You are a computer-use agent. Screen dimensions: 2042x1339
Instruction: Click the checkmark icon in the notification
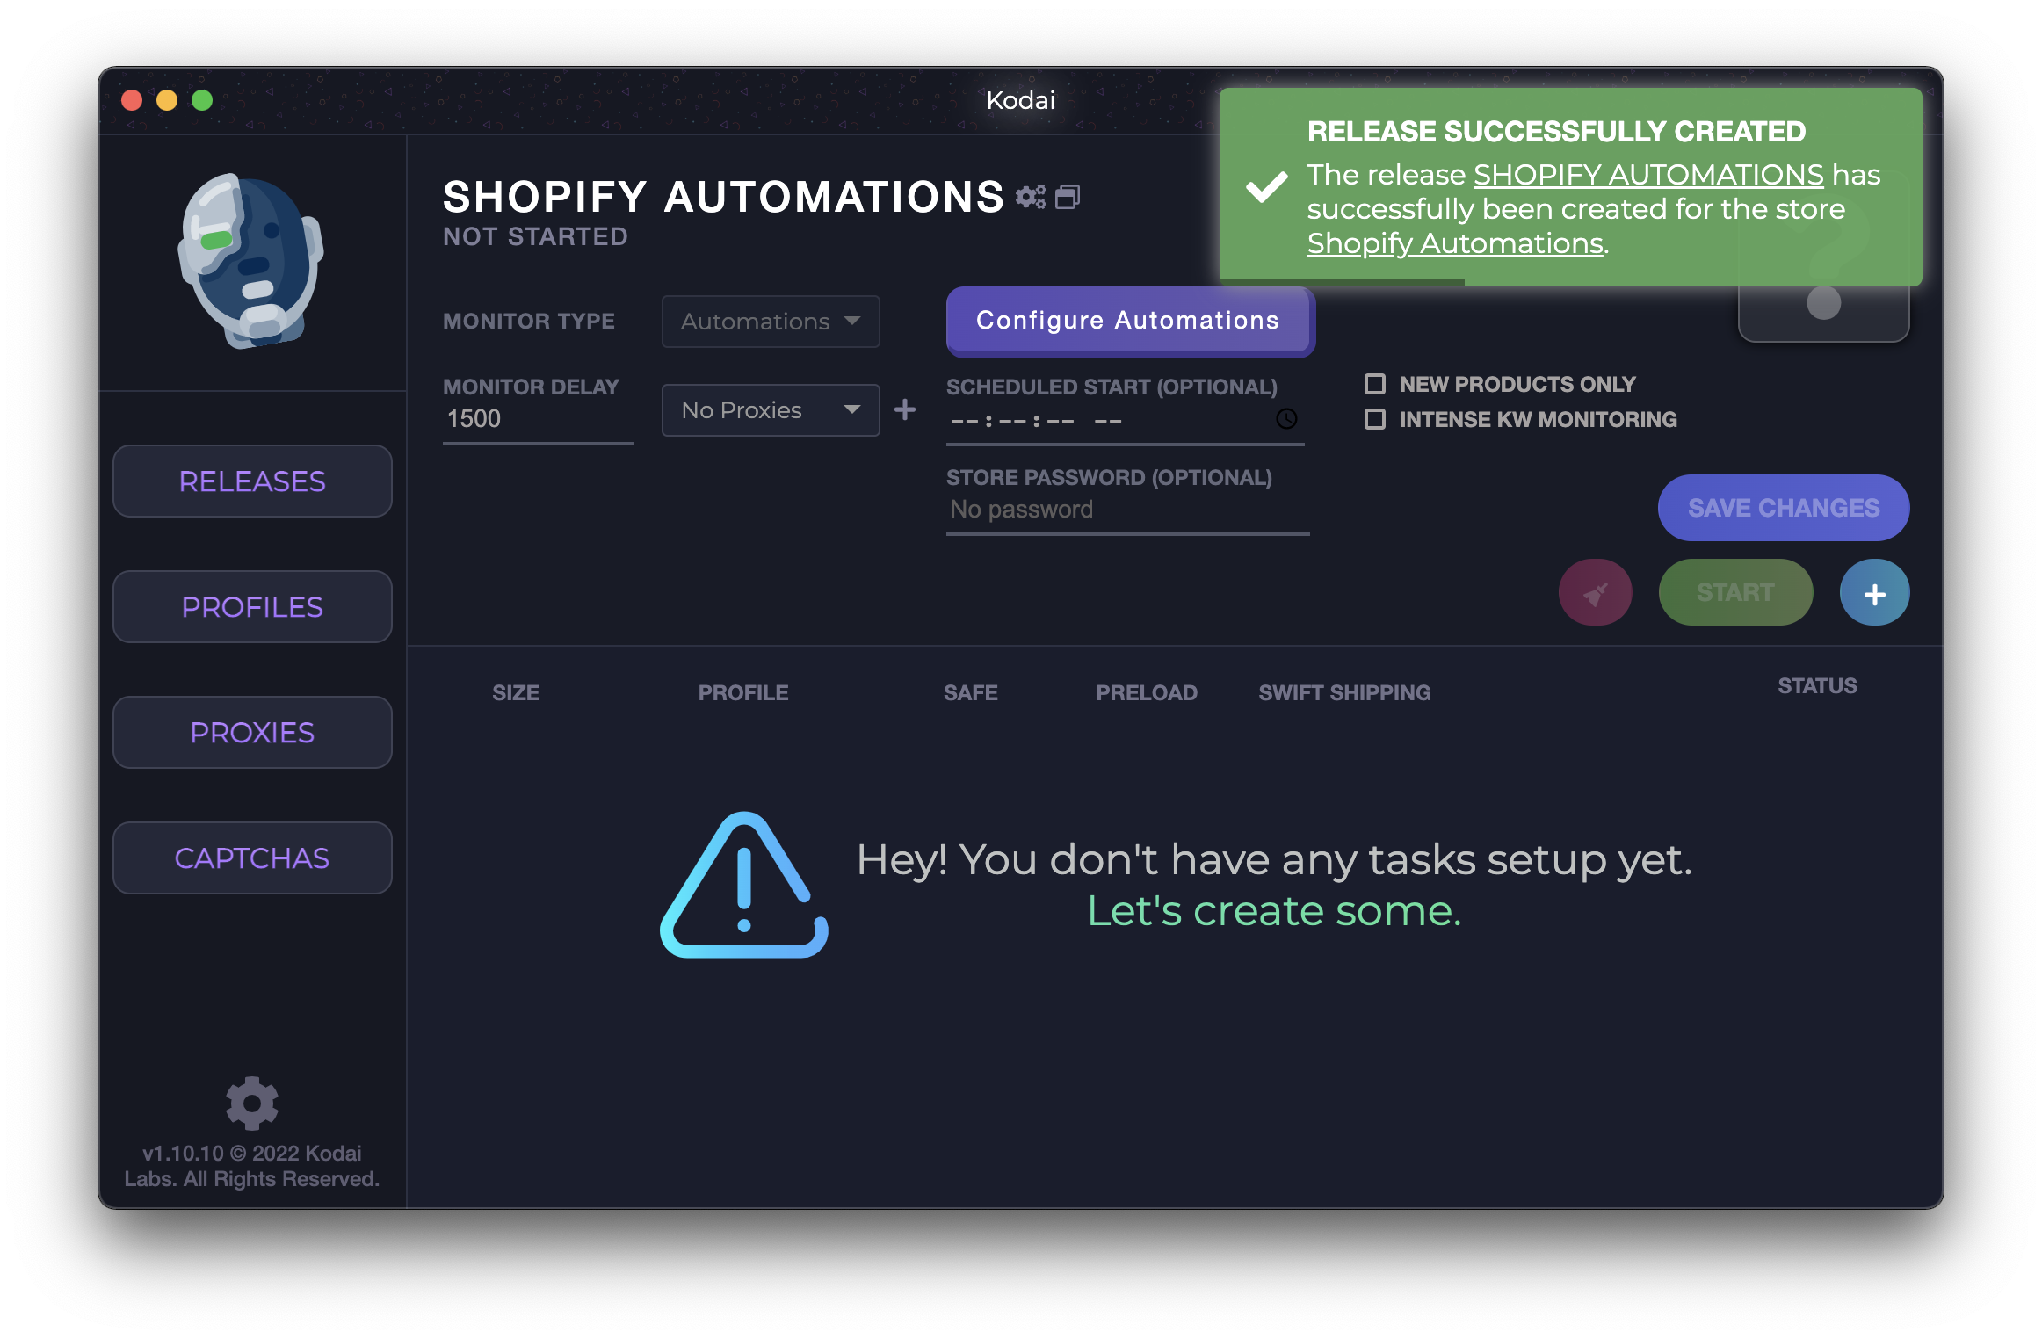(x=1267, y=186)
